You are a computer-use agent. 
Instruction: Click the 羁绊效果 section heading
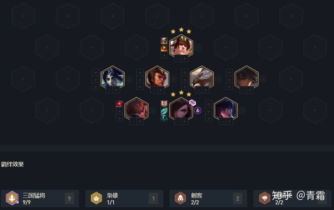pyautogui.click(x=13, y=164)
